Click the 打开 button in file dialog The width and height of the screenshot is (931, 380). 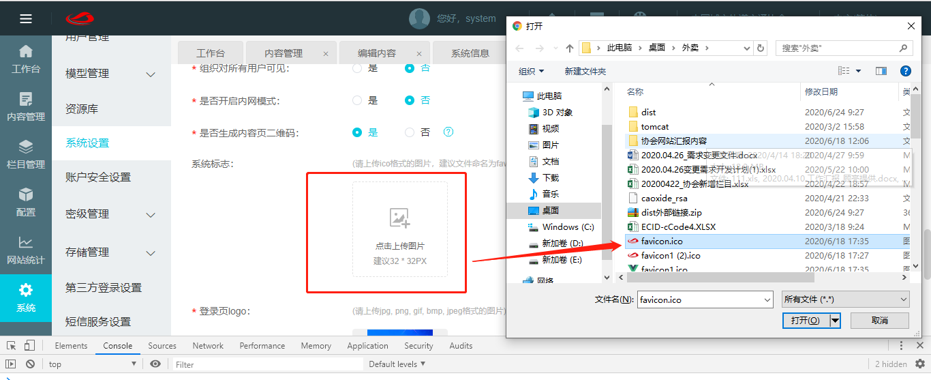click(806, 321)
